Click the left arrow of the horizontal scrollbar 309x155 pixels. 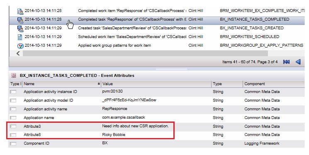[x=18, y=53]
